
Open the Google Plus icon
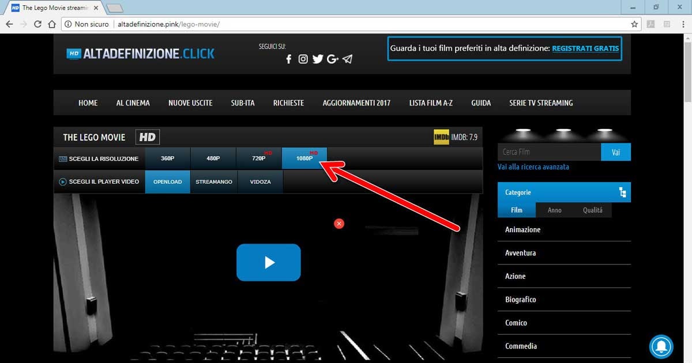point(332,59)
